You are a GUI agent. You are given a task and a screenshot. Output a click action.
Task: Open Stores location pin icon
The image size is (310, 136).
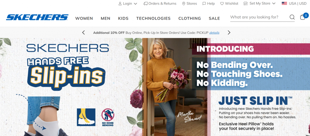[184, 4]
